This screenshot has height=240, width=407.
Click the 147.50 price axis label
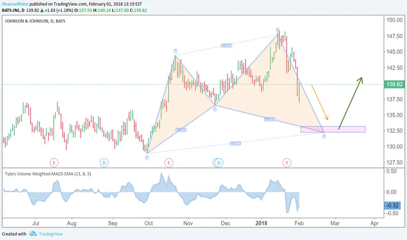(x=394, y=36)
